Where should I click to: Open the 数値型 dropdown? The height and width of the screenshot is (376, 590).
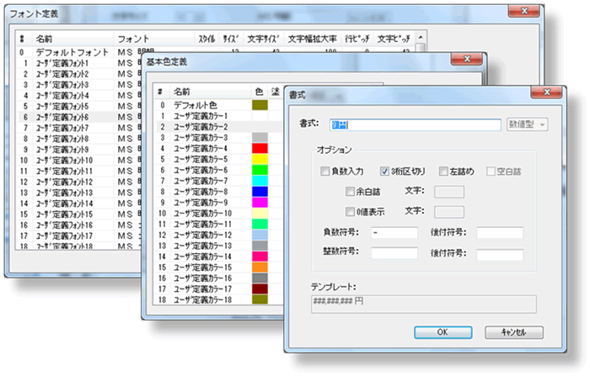528,124
